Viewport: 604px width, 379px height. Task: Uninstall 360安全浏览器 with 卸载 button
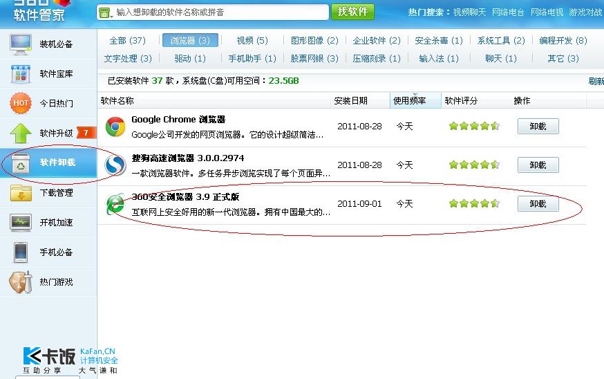538,203
